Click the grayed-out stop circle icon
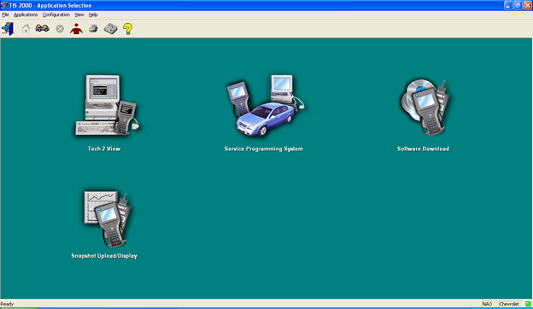Viewport: 533px width, 309px height. (60, 29)
